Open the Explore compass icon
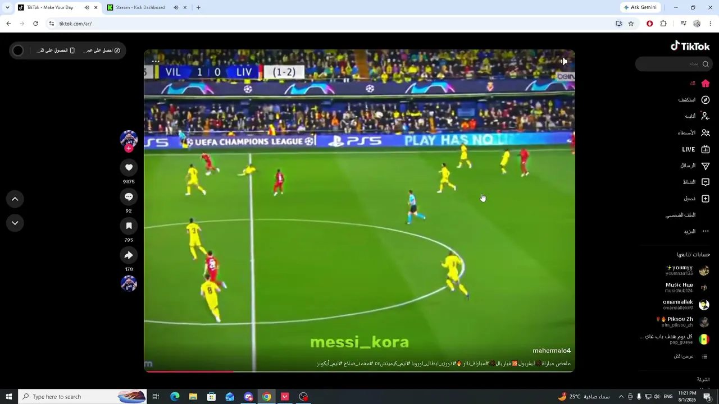 coord(706,100)
